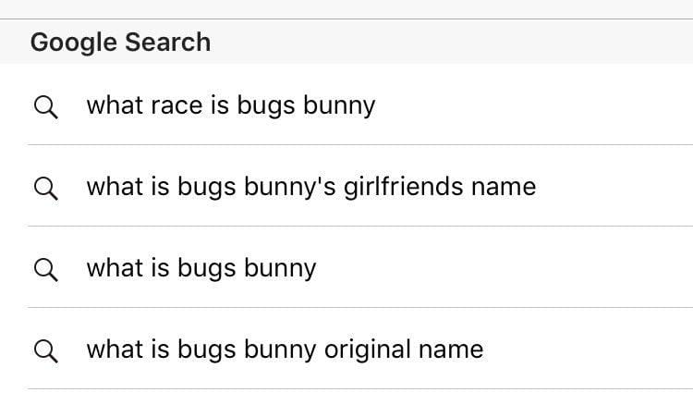This screenshot has height=417, width=693.
Task: Click the magnifying glass on the girlfriends name row
Action: 45,188
